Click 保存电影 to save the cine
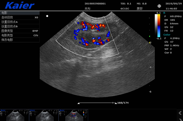183x121 pixels. click(20, 40)
